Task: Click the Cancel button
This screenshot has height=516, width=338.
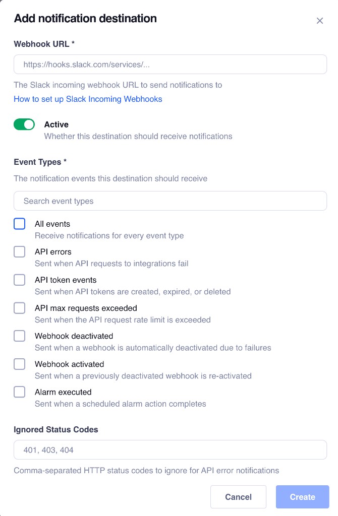Action: pyautogui.click(x=238, y=497)
